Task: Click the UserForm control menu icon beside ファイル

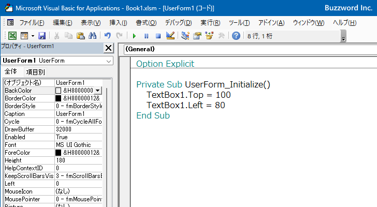Action: click(10, 23)
